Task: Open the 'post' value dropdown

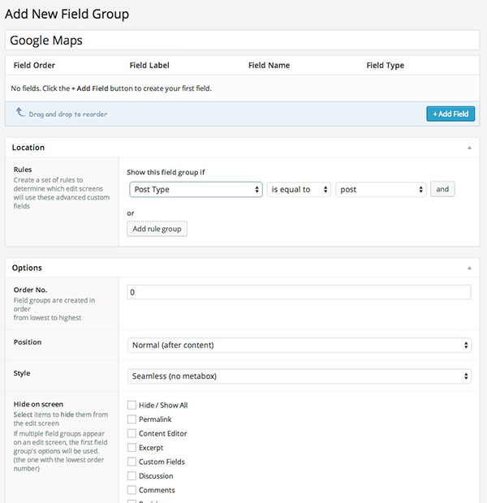Action: [x=381, y=189]
